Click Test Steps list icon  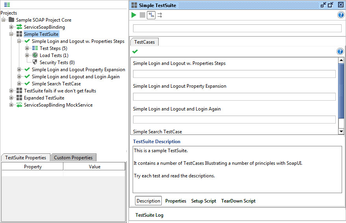35,48
